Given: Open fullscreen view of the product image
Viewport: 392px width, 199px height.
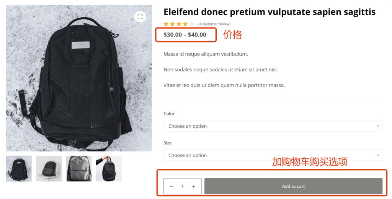Looking at the screenshot, I should pos(140,16).
